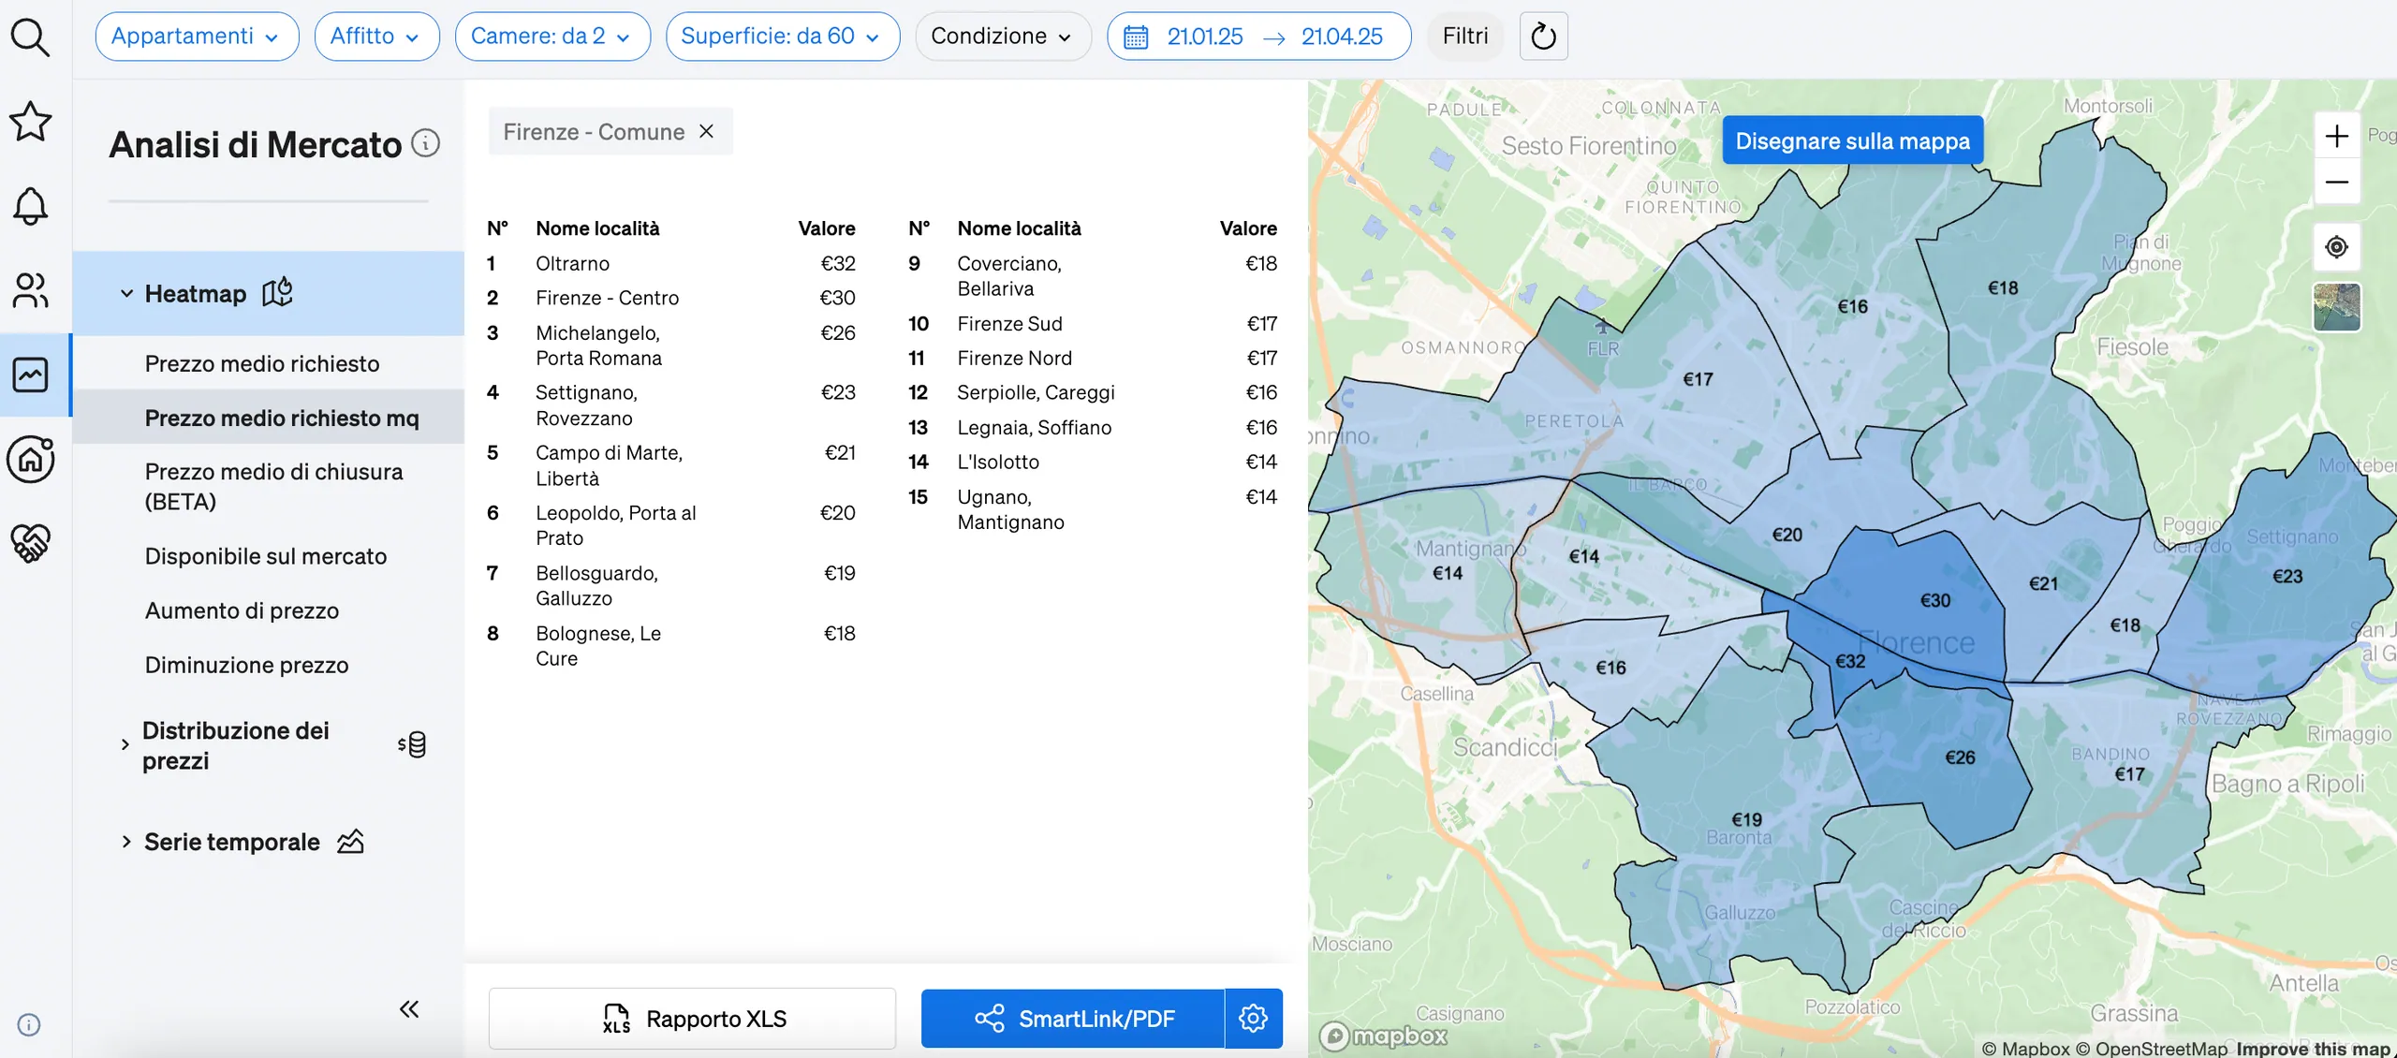Click the info icon next to Analisi di Mercato
2397x1058 pixels.
click(x=426, y=143)
